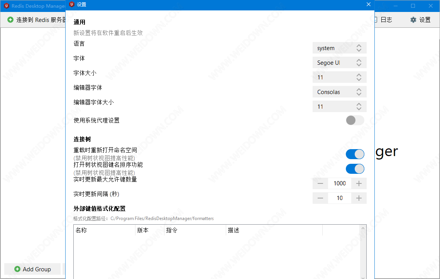Toggle 重载时重新打开命名空间 switch
This screenshot has height=279, width=440.
[355, 154]
